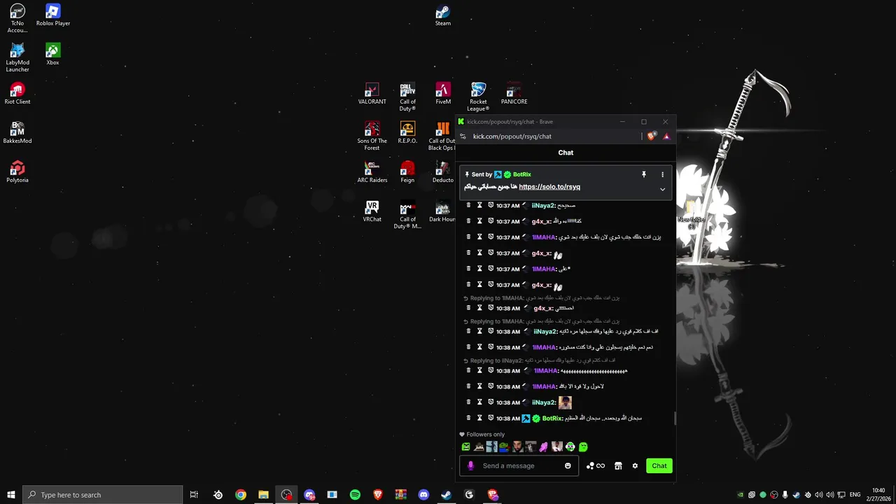Click the Chat header title
The image size is (896, 504).
pos(566,153)
